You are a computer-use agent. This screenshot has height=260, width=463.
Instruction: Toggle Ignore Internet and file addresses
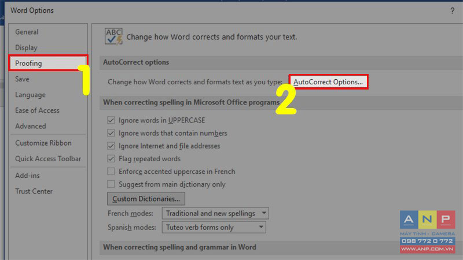[x=111, y=146]
